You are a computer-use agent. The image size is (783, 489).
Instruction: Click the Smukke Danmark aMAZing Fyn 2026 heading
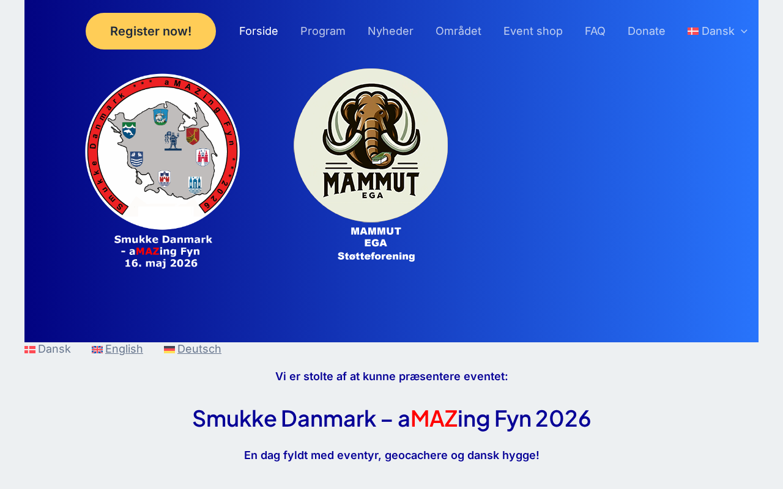tap(391, 419)
